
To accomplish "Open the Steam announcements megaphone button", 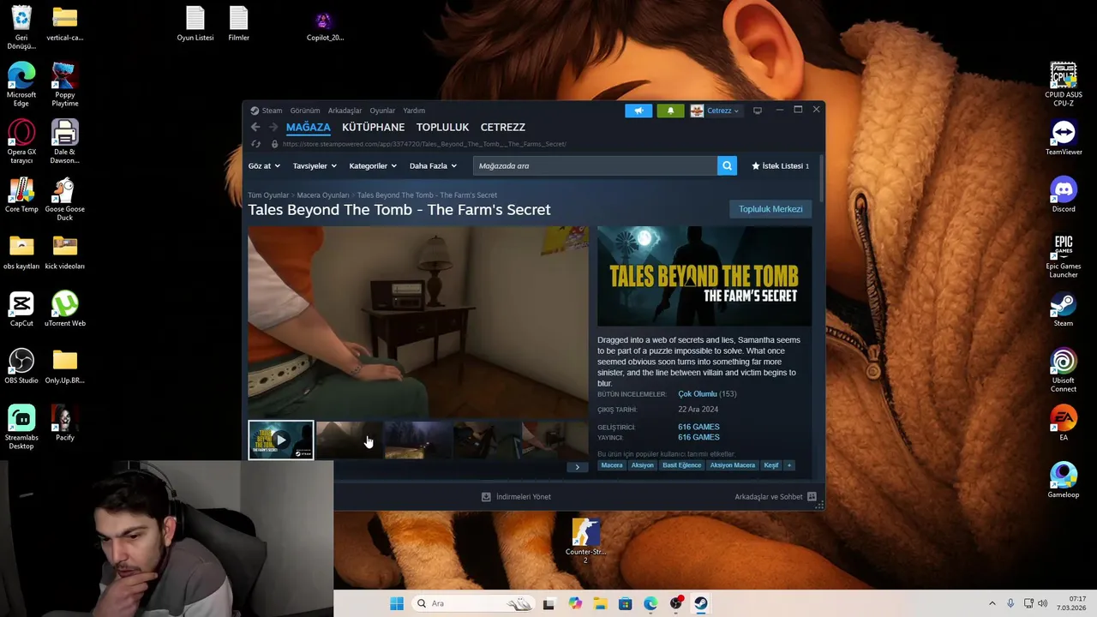I will [x=638, y=111].
